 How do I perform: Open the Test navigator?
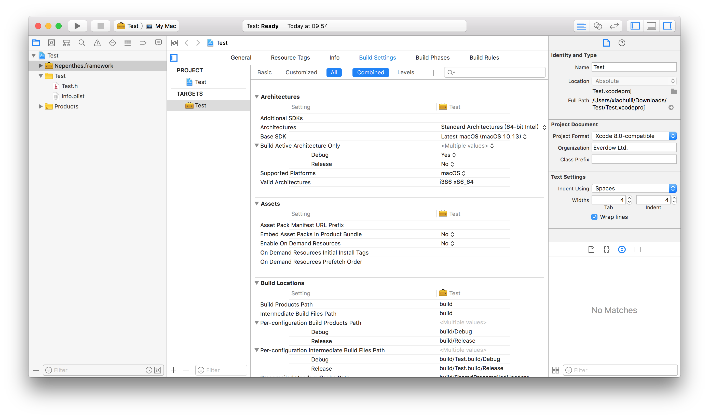(113, 43)
